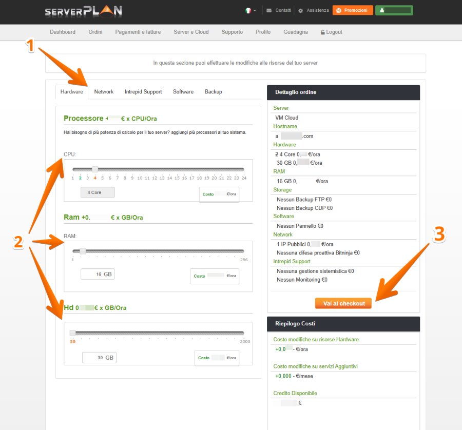Click the Hd GB input field

[99, 358]
